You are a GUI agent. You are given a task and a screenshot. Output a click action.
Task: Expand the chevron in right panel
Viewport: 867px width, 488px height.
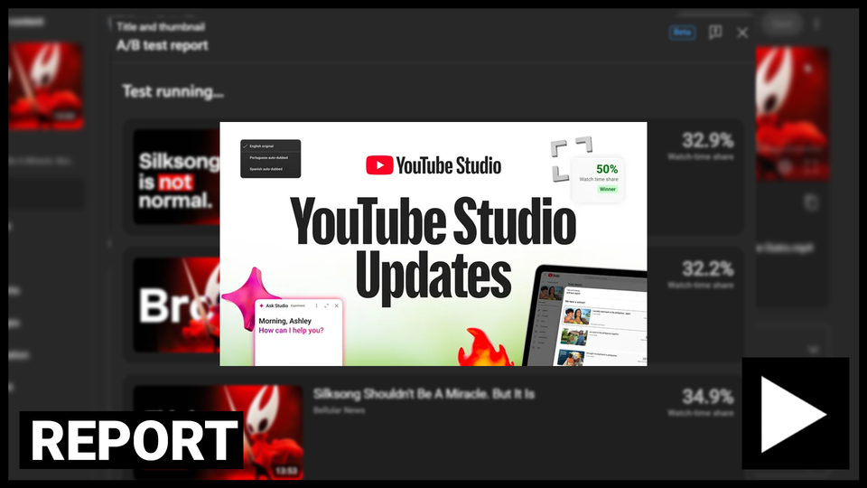[x=813, y=350]
